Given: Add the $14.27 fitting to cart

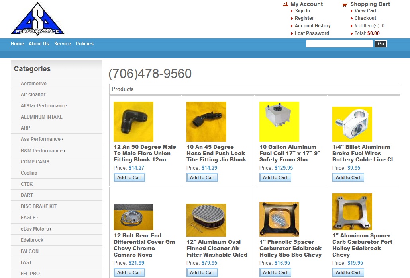Looking at the screenshot, I should (x=129, y=177).
